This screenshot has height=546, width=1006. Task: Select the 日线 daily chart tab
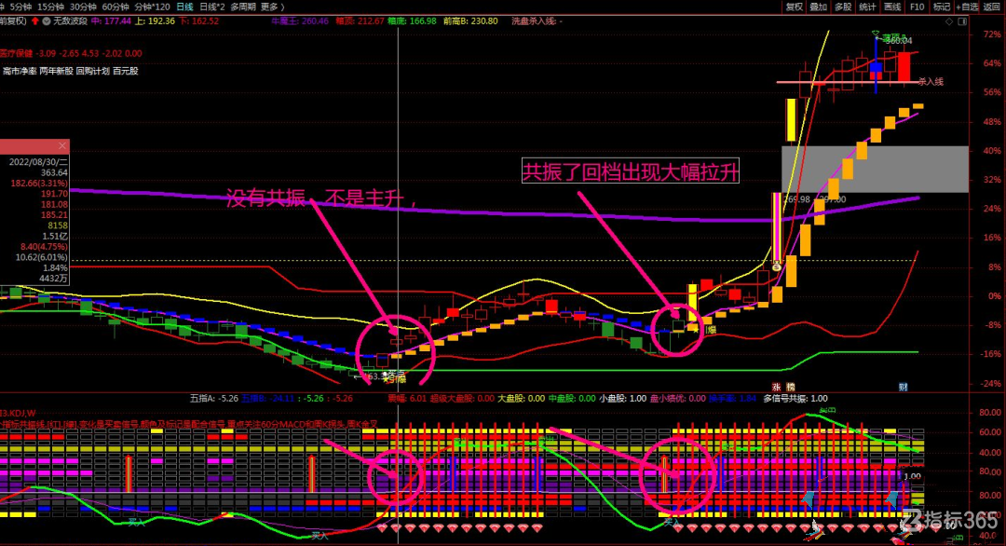[x=184, y=7]
